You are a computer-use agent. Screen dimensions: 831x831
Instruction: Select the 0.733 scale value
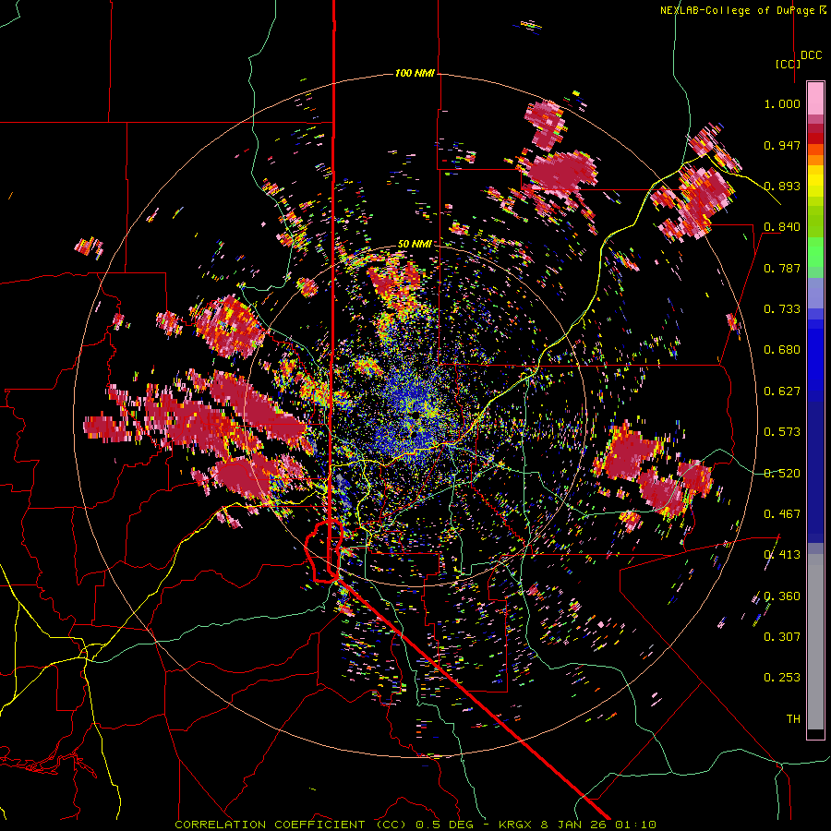click(x=782, y=309)
